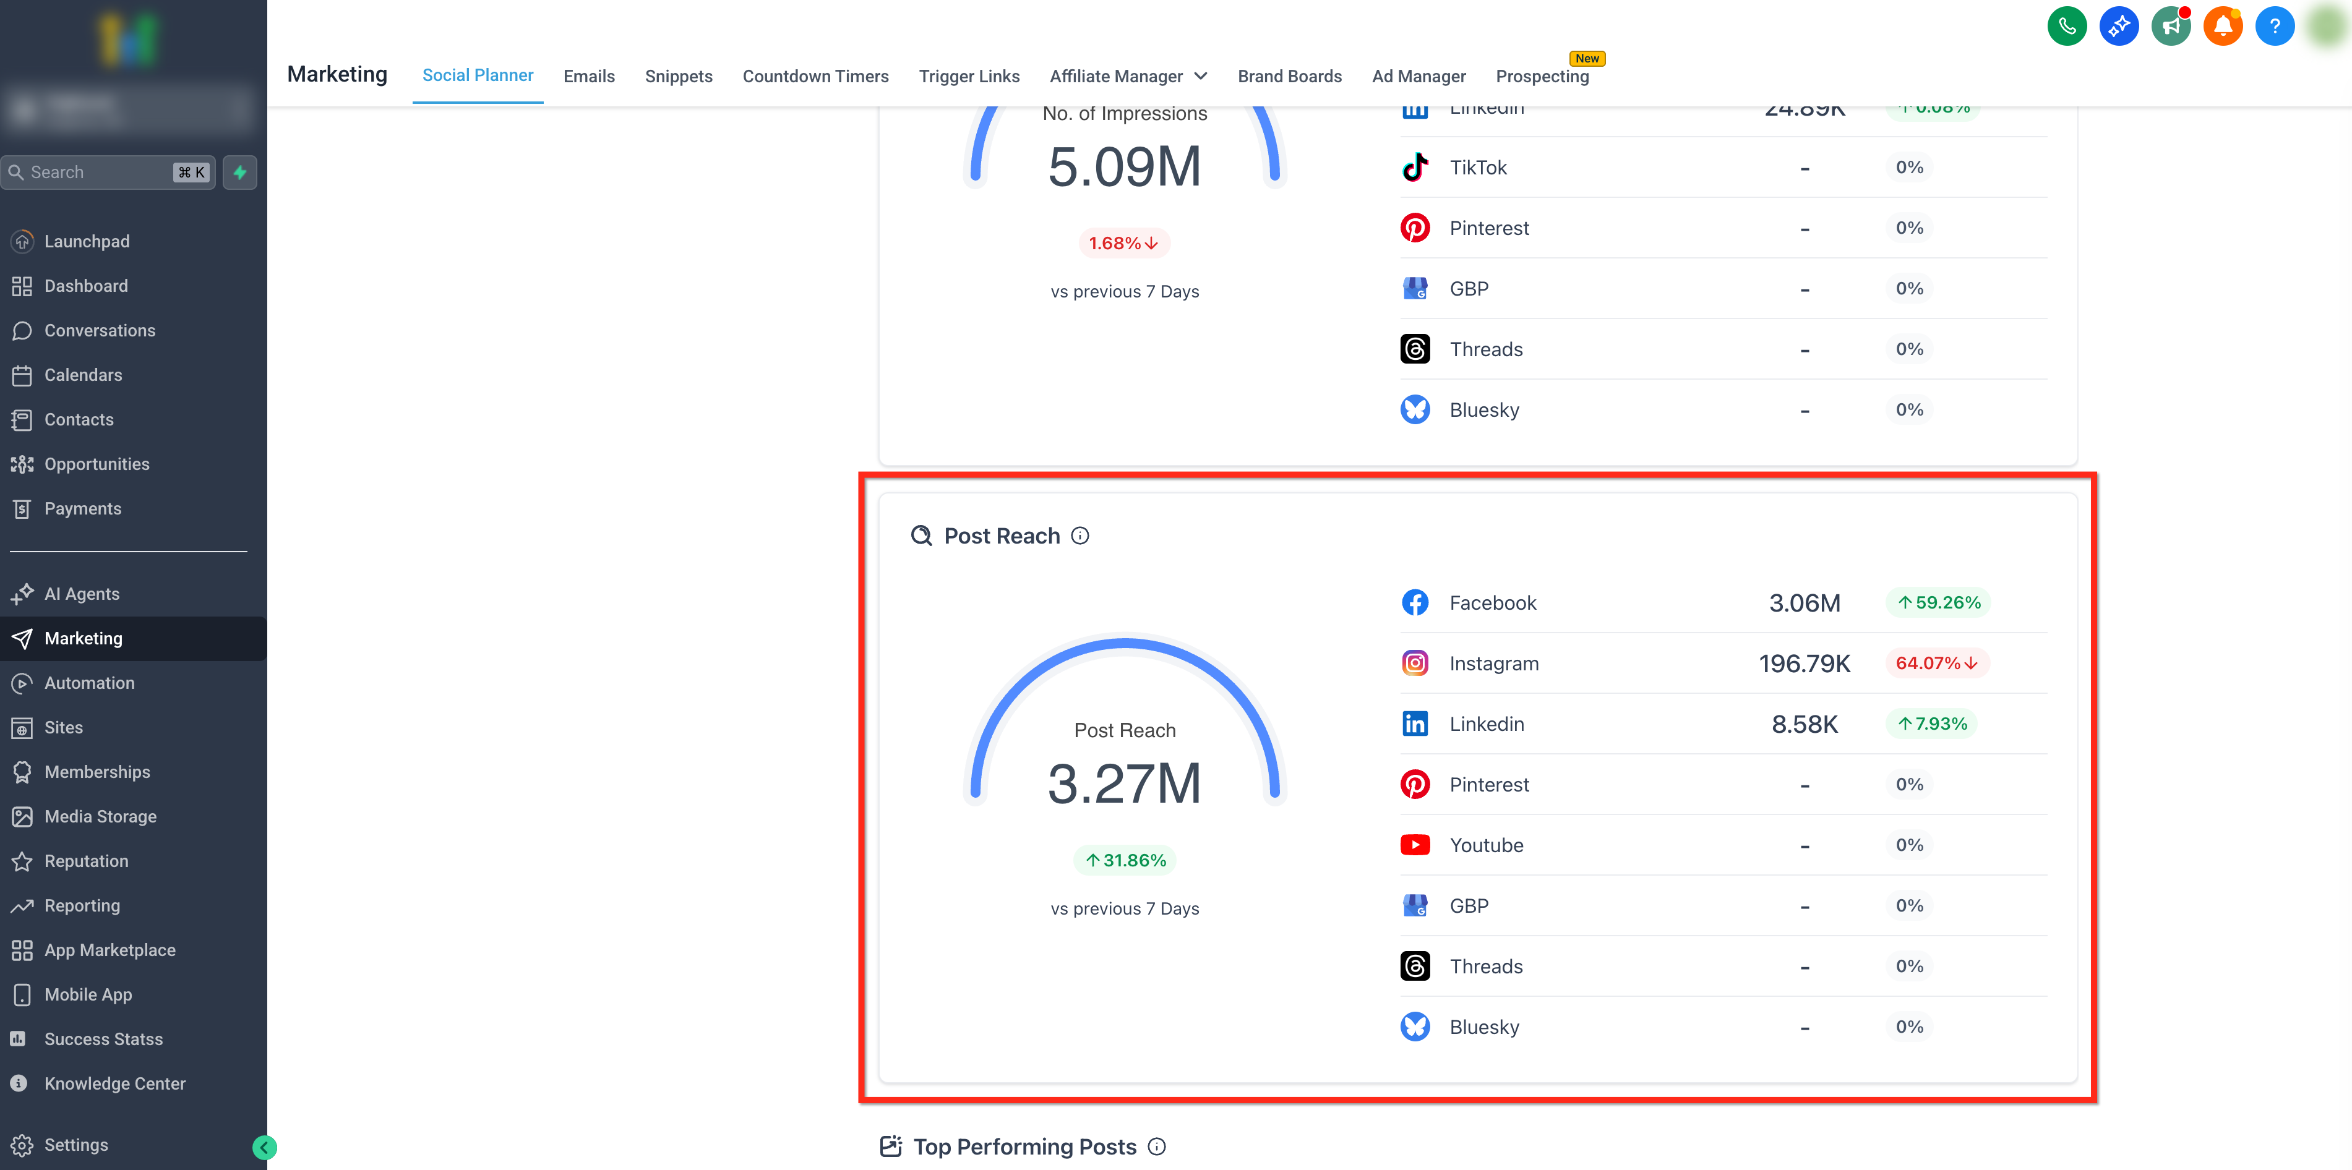This screenshot has width=2352, height=1170.
Task: Open Success Statss in sidebar
Action: click(133, 1040)
